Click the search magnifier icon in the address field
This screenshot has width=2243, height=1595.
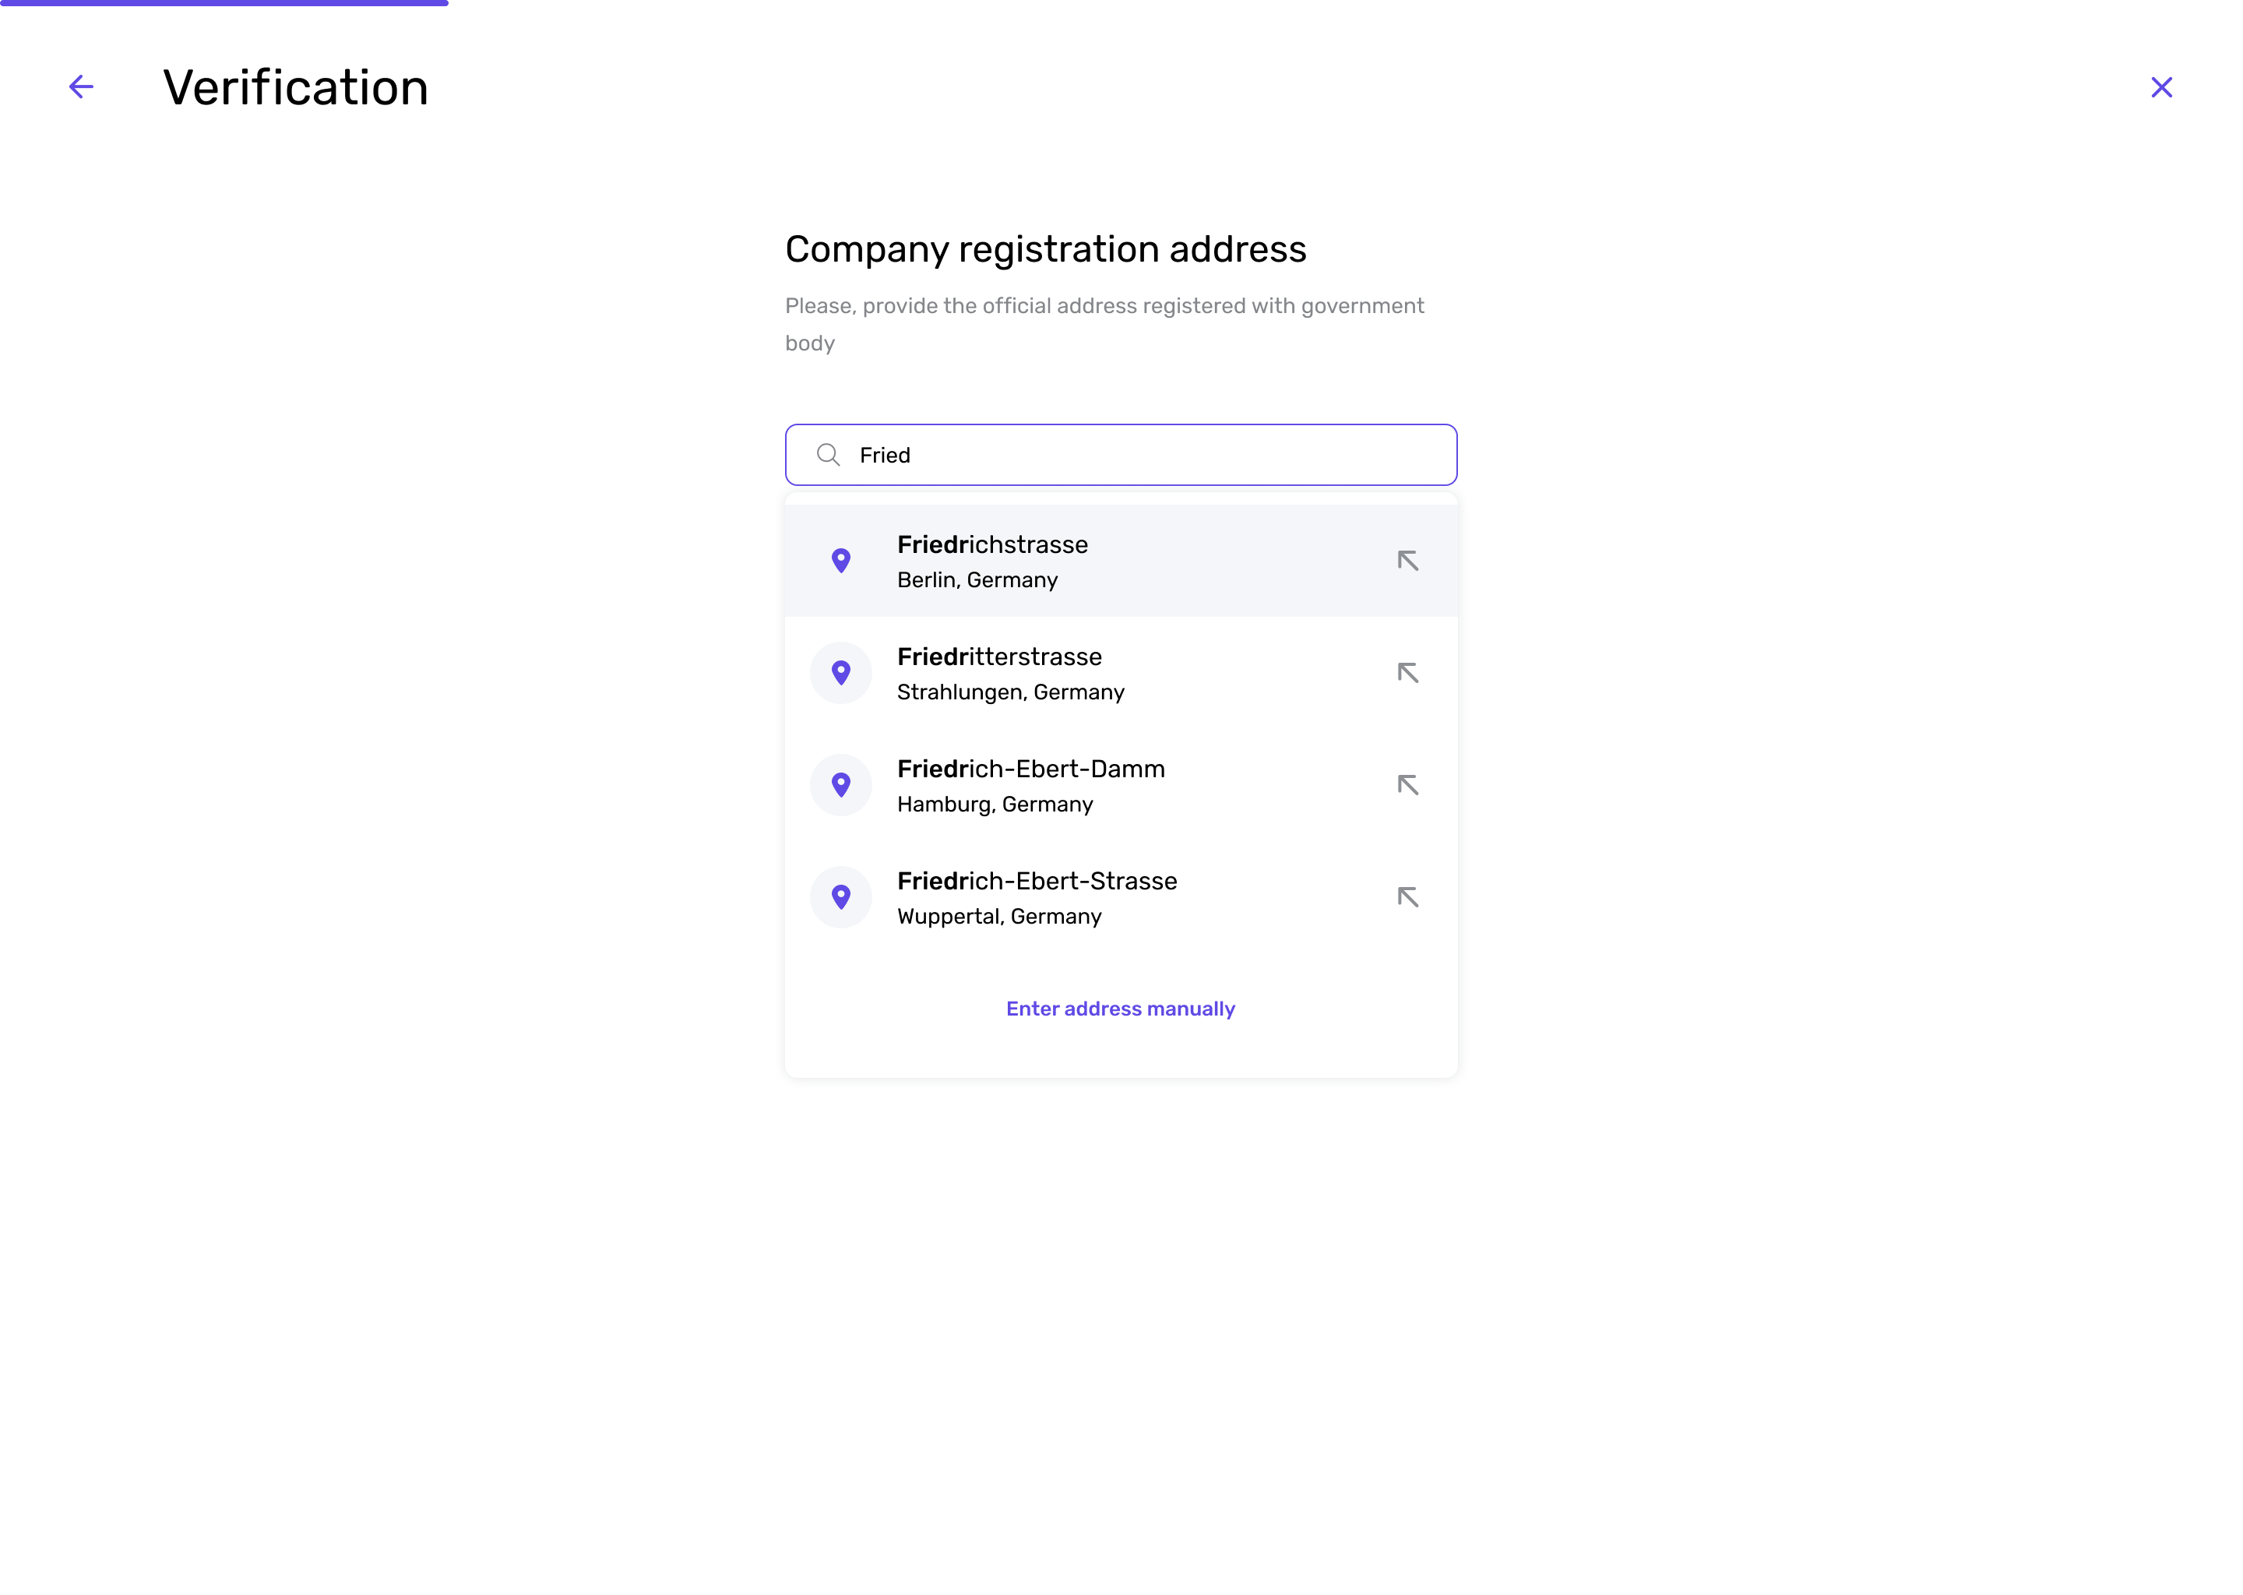tap(828, 455)
